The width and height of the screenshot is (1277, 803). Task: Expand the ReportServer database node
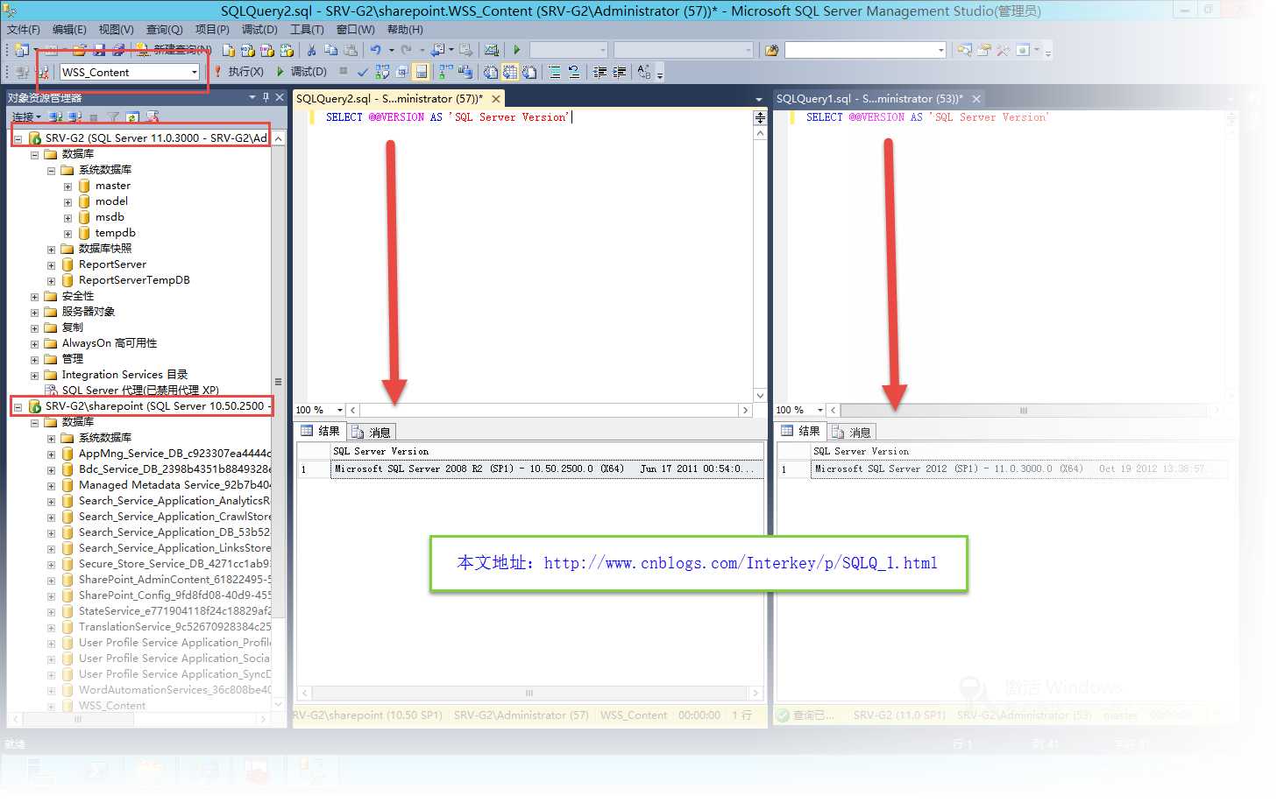51,265
